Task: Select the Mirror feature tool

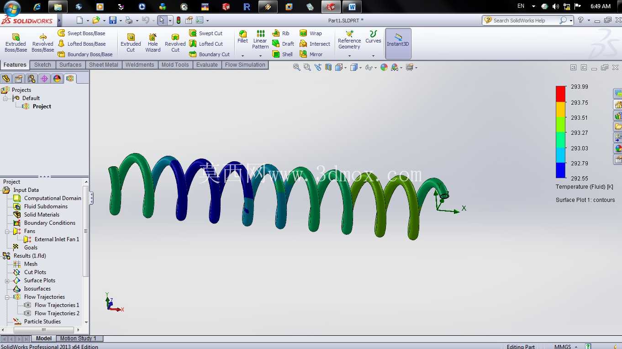Action: tap(311, 54)
